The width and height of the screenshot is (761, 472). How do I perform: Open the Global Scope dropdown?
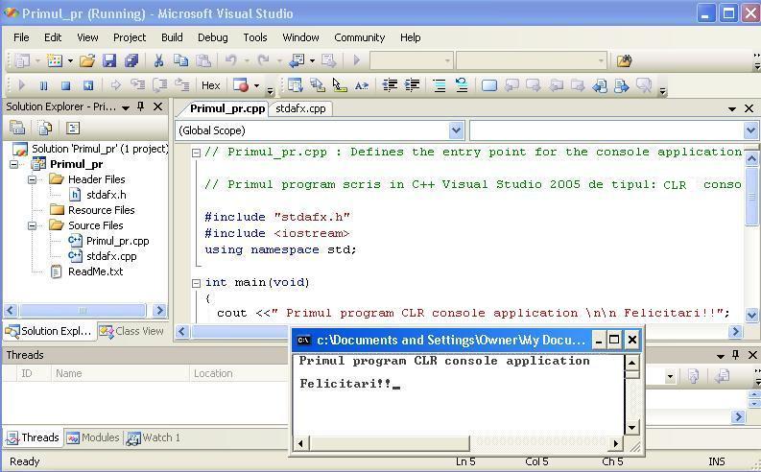click(456, 130)
